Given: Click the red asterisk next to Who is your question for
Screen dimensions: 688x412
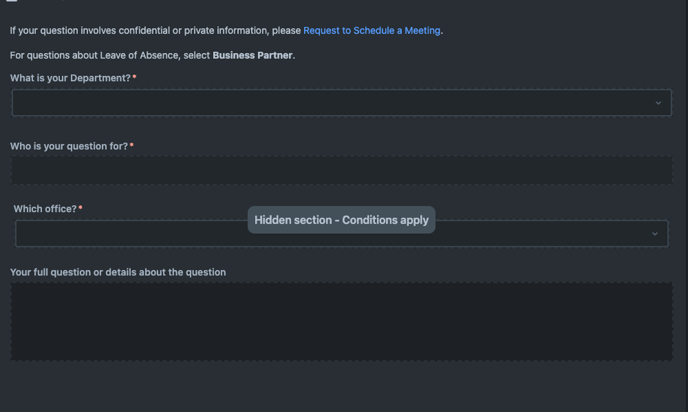Looking at the screenshot, I should [x=131, y=144].
